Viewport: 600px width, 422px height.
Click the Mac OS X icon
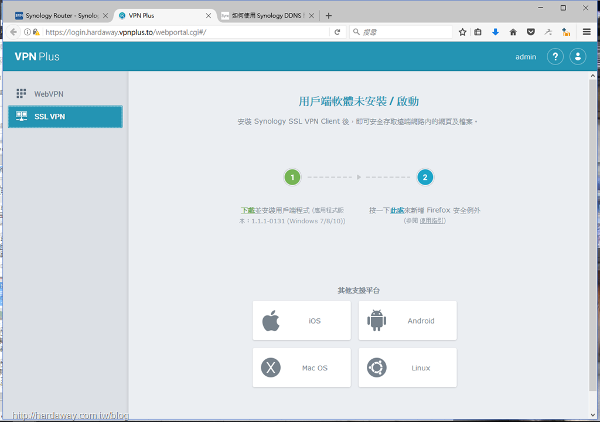point(271,367)
